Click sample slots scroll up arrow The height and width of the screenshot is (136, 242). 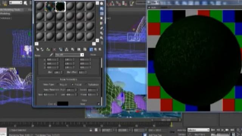[x=97, y=3]
